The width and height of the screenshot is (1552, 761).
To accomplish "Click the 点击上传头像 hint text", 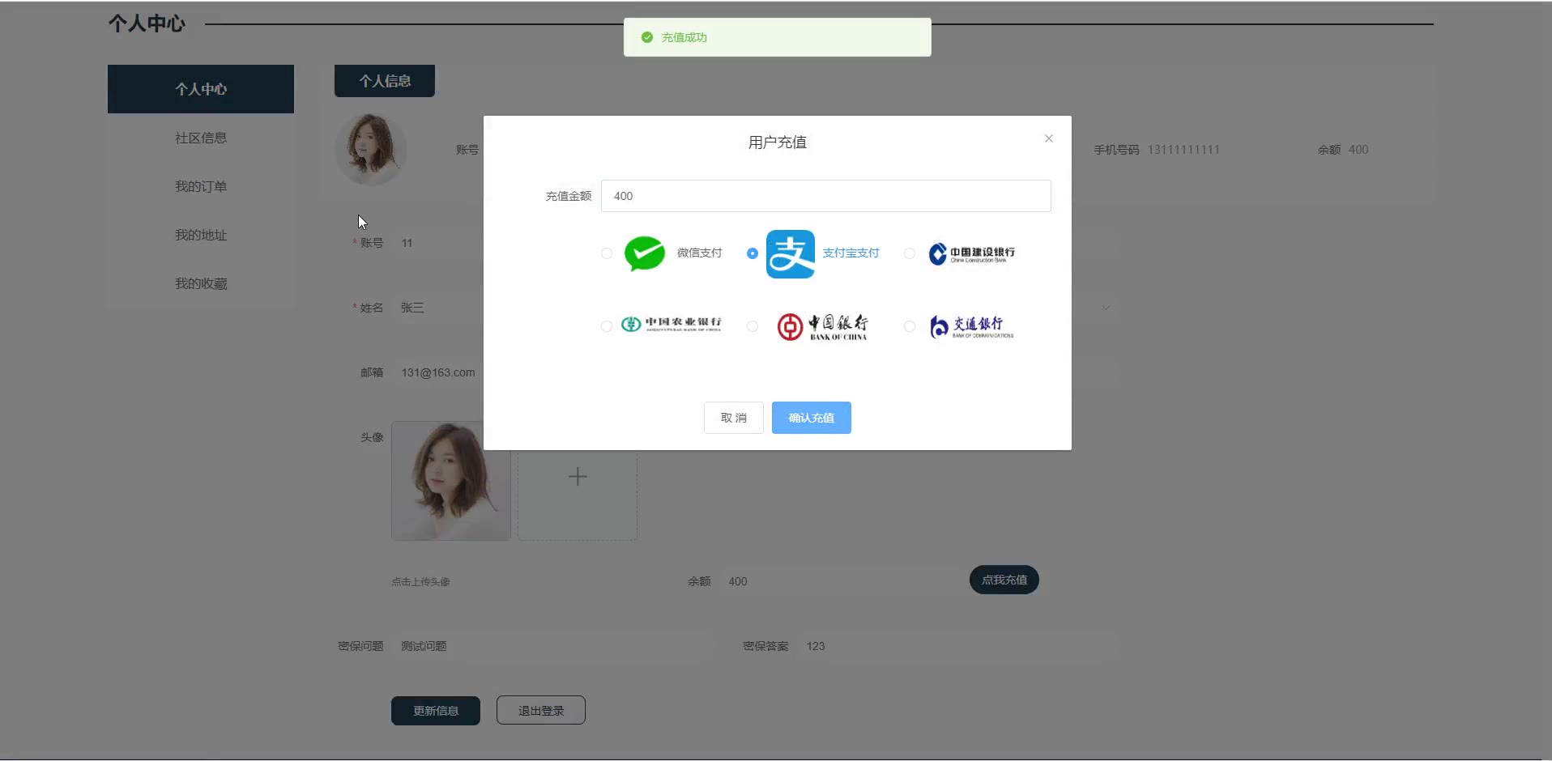I will [x=420, y=582].
